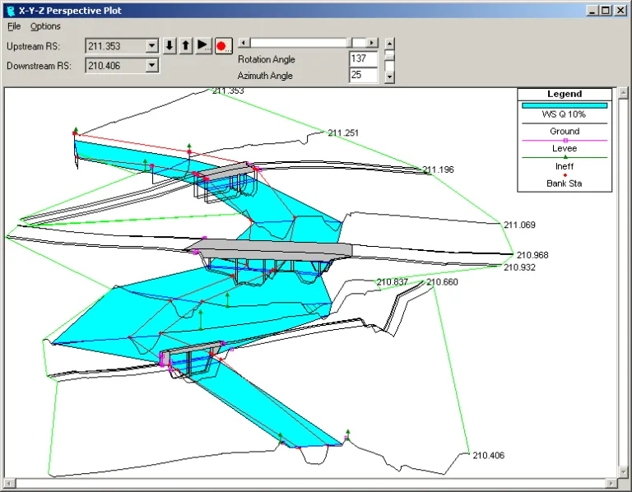The width and height of the screenshot is (632, 492).
Task: Click the Ineff legend entry
Action: (x=565, y=166)
